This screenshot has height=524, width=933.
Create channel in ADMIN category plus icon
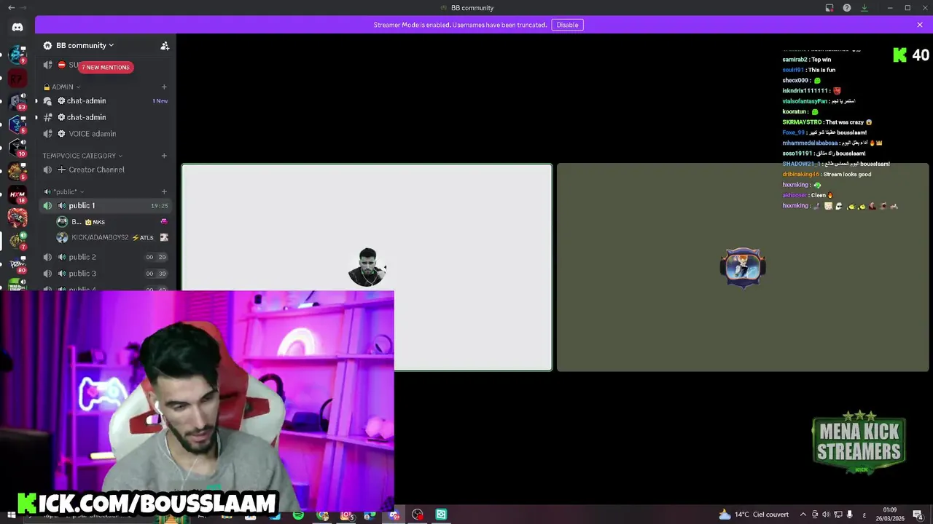[x=164, y=87]
